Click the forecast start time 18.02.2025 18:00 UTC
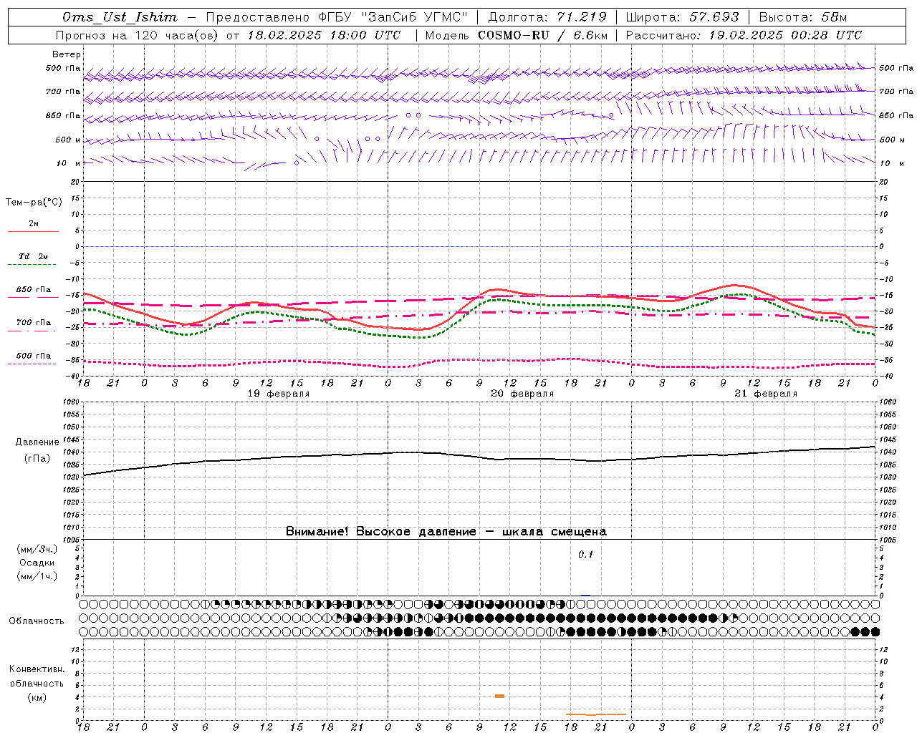The width and height of the screenshot is (917, 733). point(324,35)
